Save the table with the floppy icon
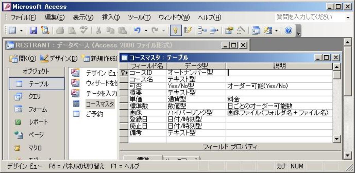This screenshot has width=355, height=173. pyautogui.click(x=33, y=31)
